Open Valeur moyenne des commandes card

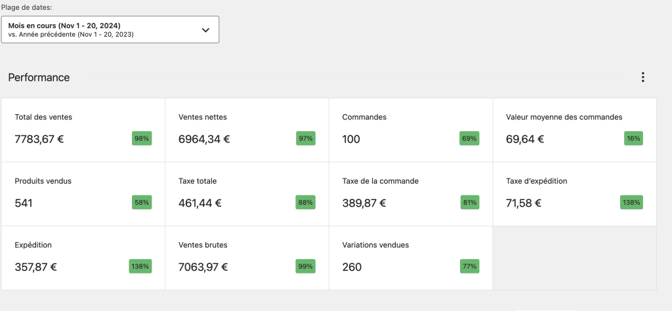click(x=574, y=130)
